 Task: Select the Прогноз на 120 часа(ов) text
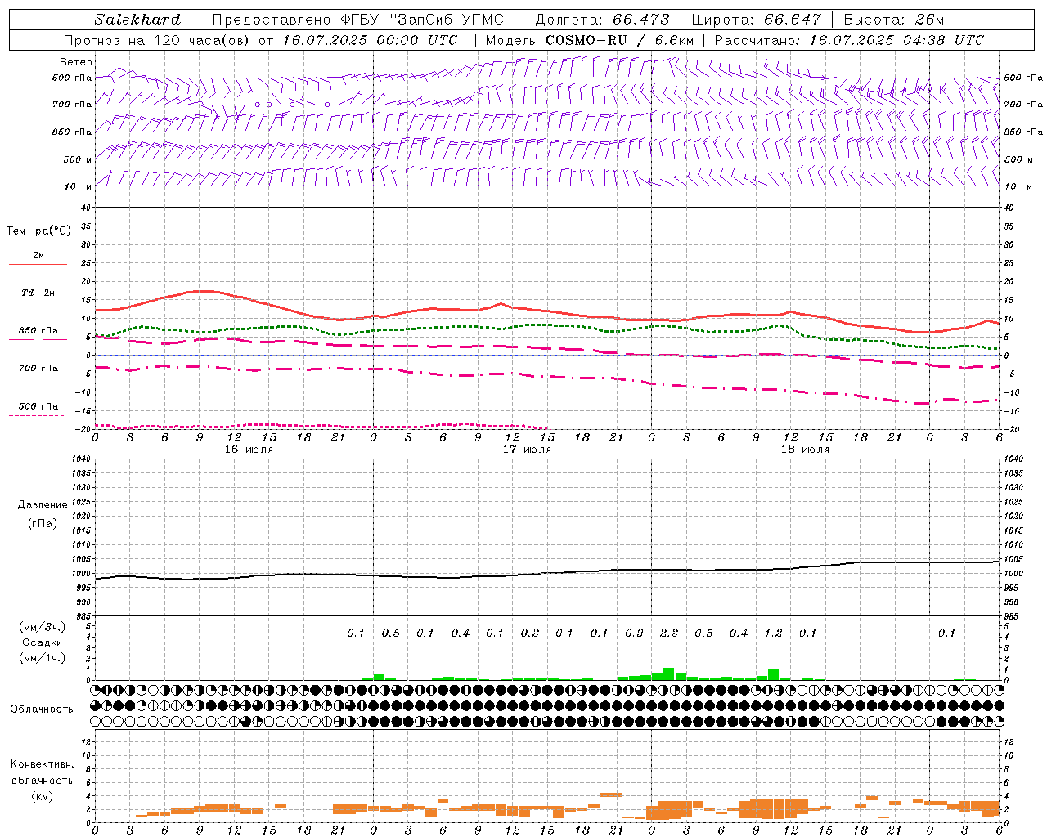158,40
